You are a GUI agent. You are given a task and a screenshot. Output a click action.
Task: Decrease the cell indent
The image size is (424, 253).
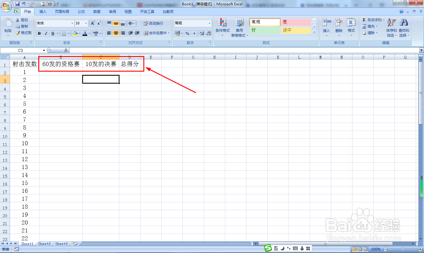click(x=130, y=33)
